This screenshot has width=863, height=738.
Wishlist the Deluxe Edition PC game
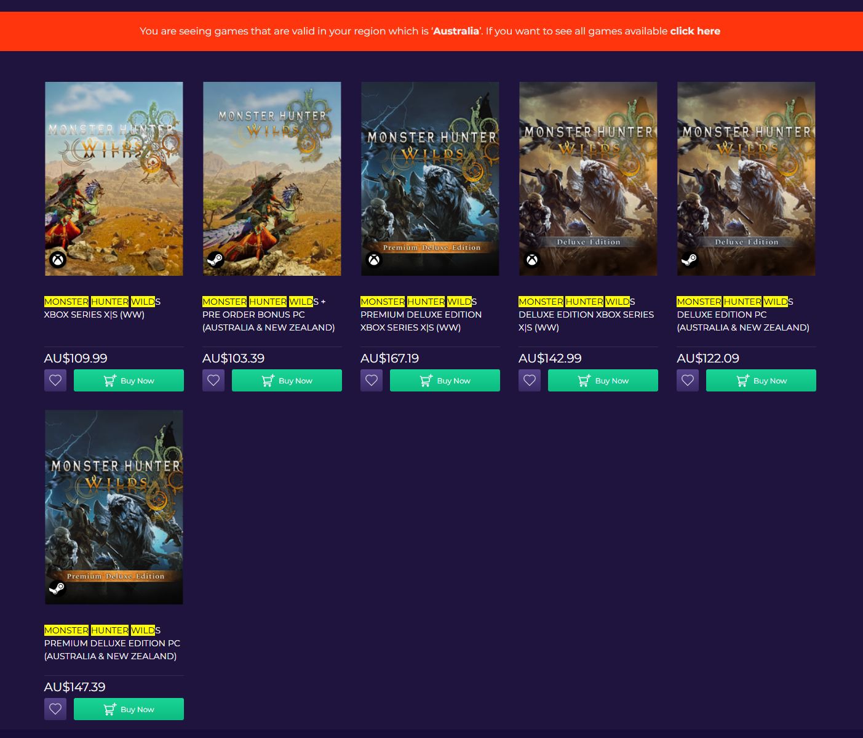pos(688,380)
